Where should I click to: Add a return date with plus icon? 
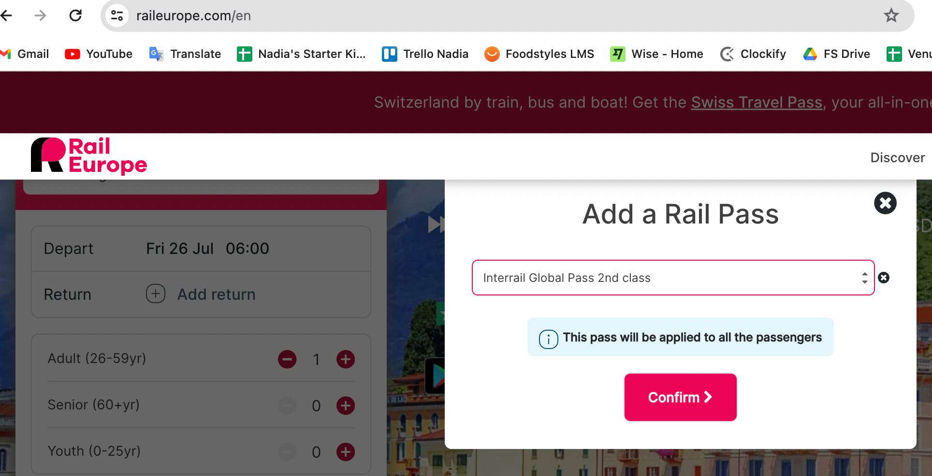(156, 294)
